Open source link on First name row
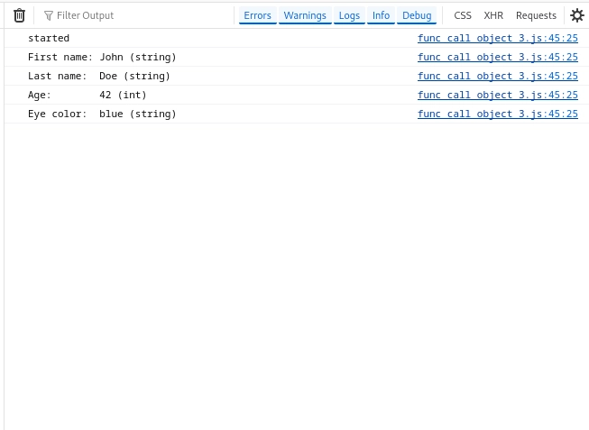589x430 pixels. 498,57
